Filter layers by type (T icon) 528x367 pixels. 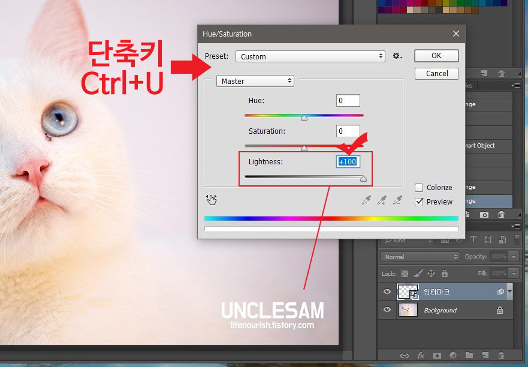click(473, 240)
